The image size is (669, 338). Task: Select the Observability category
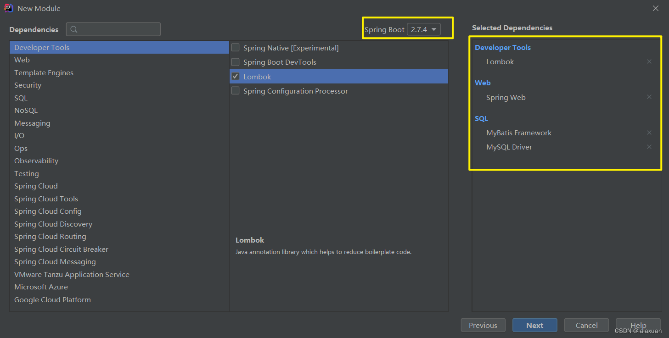[119, 161]
